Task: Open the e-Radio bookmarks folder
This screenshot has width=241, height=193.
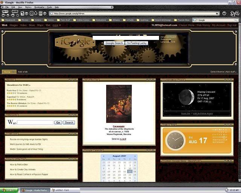Action: click(128, 20)
